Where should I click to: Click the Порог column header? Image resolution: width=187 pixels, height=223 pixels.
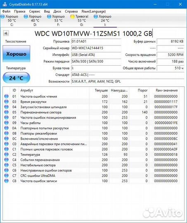[142, 90]
